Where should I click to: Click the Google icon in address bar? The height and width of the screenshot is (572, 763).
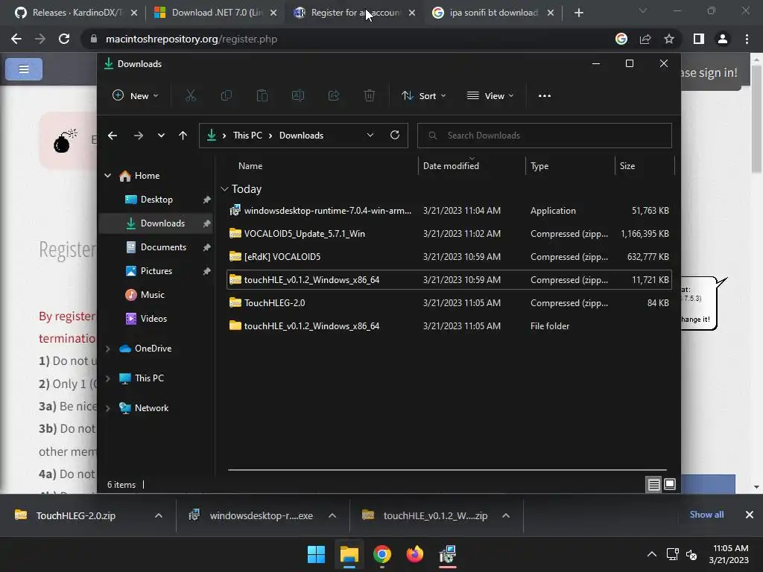[x=621, y=39]
